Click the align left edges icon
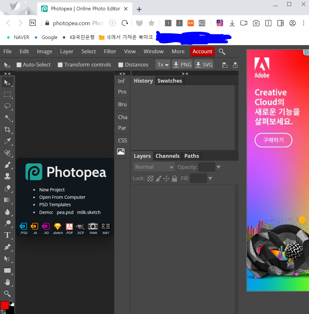 click(225, 65)
